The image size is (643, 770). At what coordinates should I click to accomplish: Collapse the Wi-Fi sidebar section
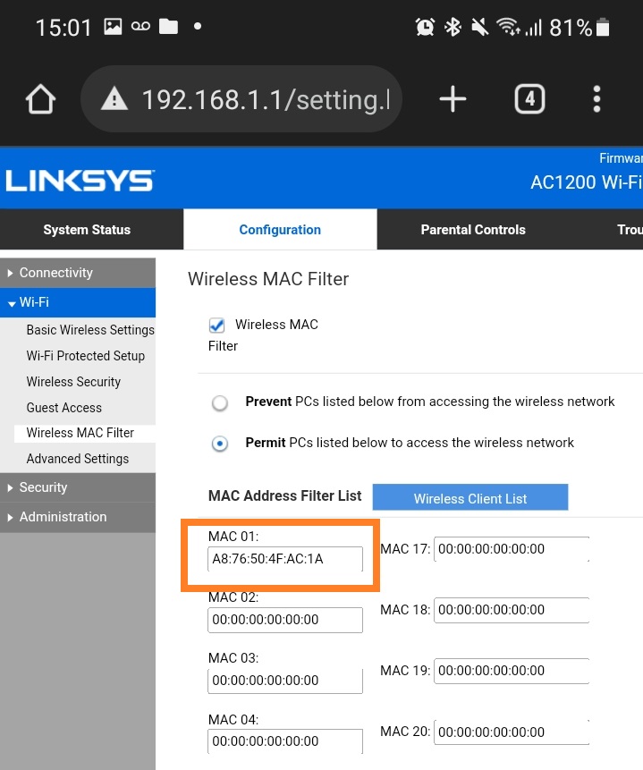34,302
